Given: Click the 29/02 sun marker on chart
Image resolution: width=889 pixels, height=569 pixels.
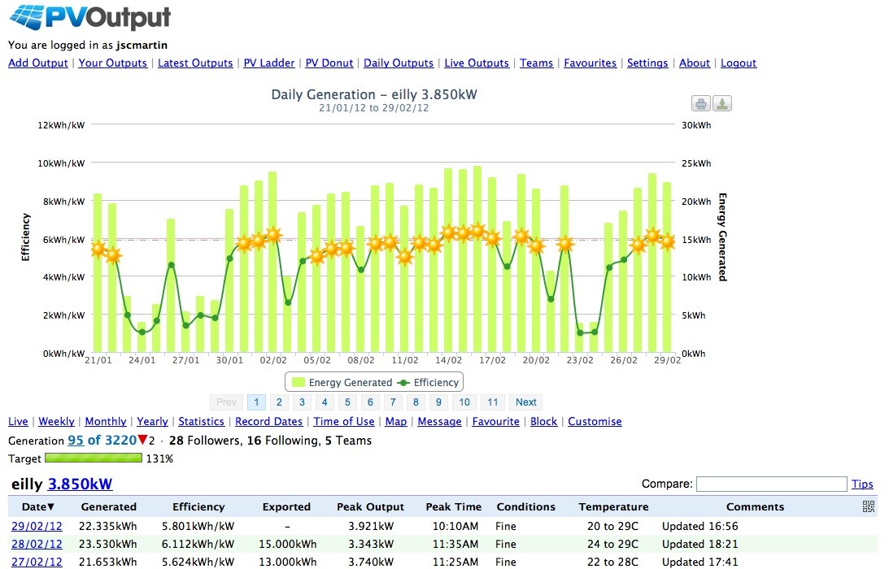Looking at the screenshot, I should (x=667, y=242).
